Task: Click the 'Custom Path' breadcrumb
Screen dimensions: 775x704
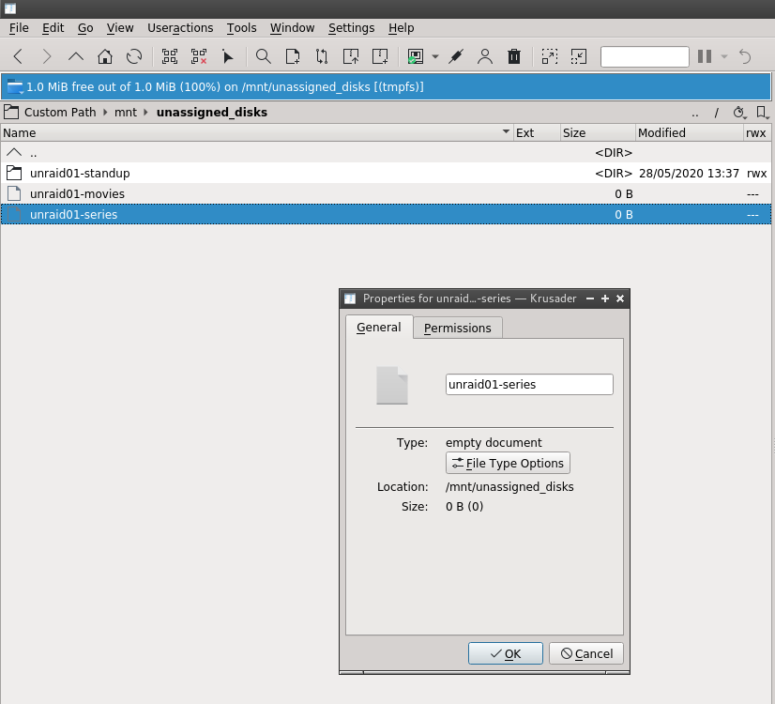Action: click(60, 113)
